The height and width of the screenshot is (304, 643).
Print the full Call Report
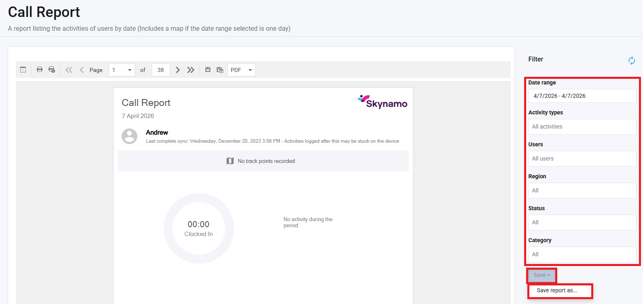[40, 70]
